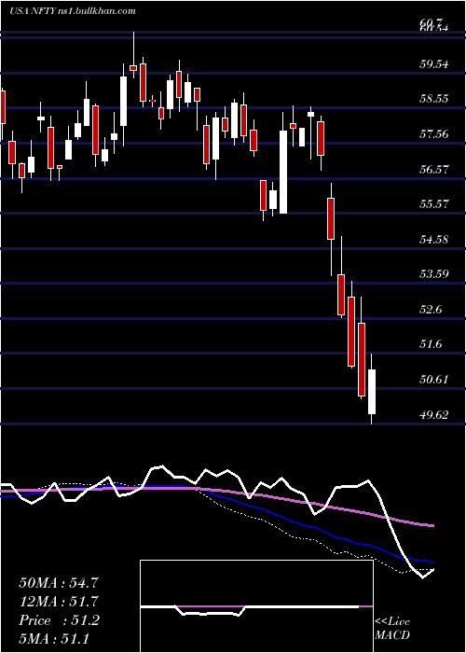Click the 'USA NFTY ns1.bullkhan.com' chart title
Viewport: 466px width, 653px height.
73,11
